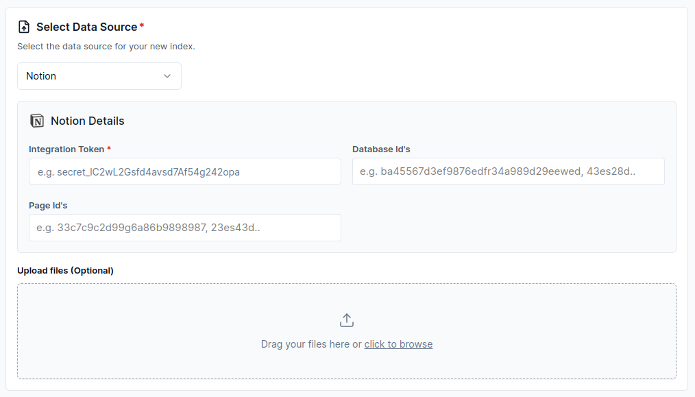The height and width of the screenshot is (397, 695).
Task: Click 'Select the data source for your new index.' text
Action: pos(106,47)
